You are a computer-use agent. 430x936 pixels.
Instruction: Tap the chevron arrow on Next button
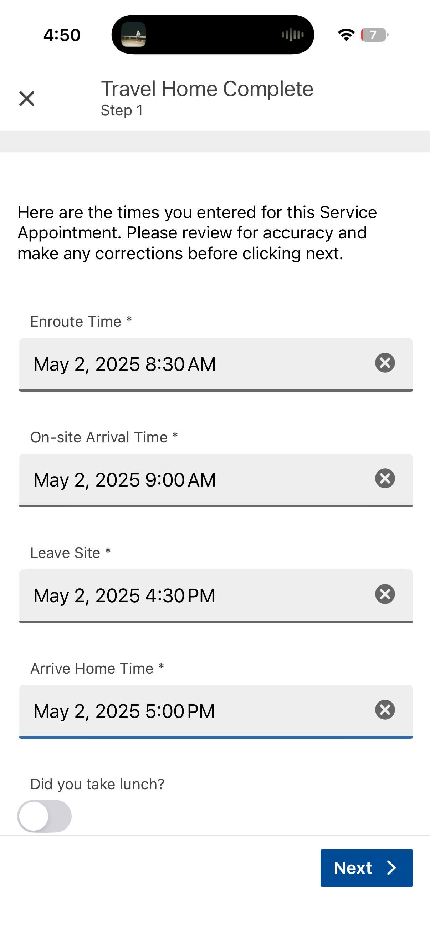pos(391,868)
